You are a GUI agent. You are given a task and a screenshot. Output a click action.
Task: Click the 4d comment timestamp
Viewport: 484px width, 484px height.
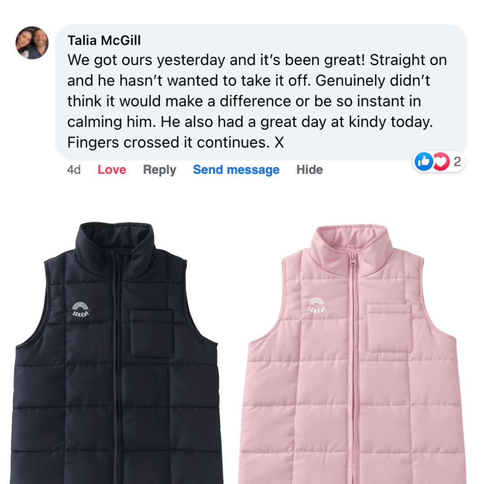(x=74, y=170)
